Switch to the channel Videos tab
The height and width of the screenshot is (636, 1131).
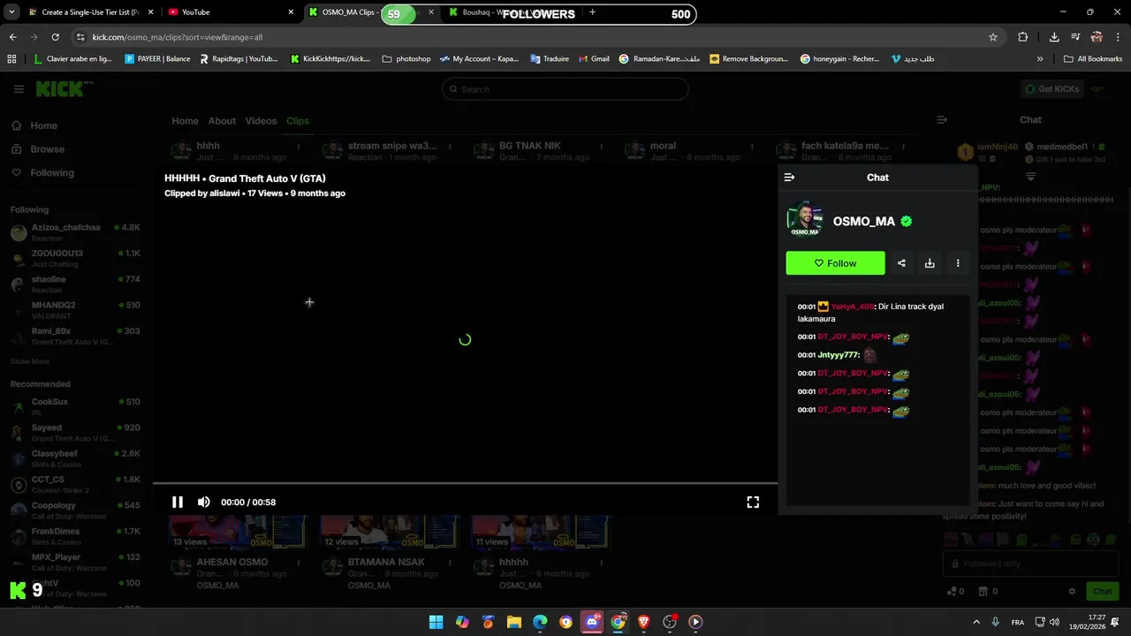[261, 121]
